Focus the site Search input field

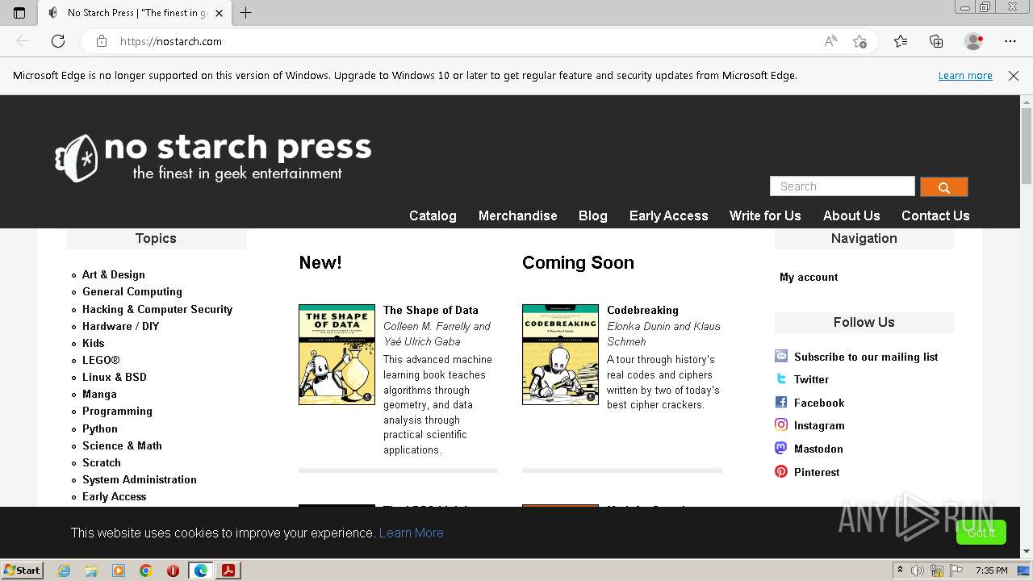coord(842,186)
